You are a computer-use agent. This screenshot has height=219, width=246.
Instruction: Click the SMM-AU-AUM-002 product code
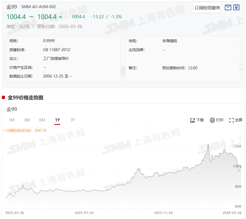pos(39,7)
